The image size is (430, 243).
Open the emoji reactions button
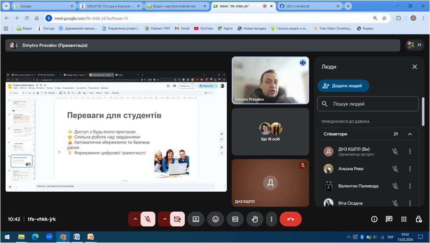(x=215, y=219)
